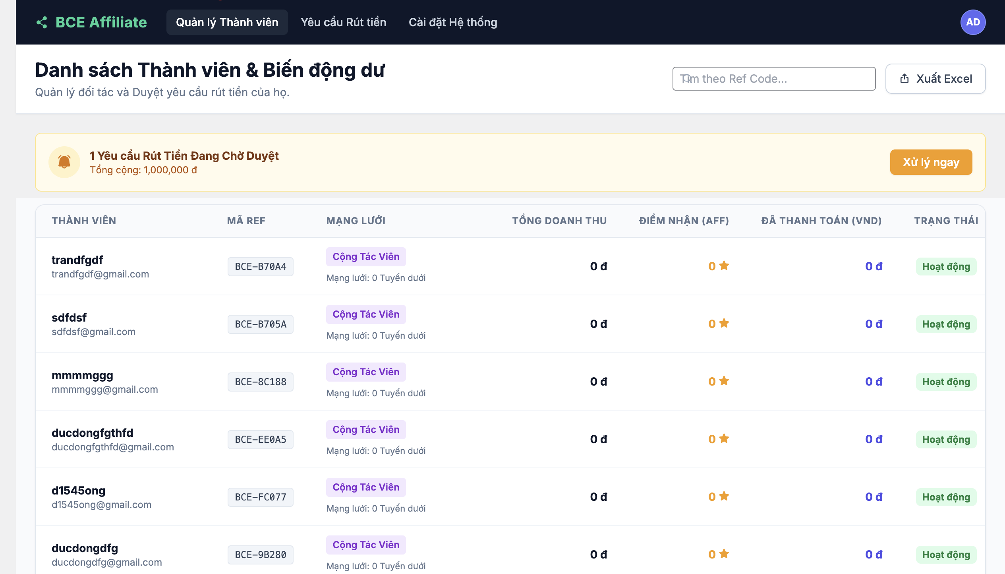Image resolution: width=1005 pixels, height=574 pixels.
Task: Focus the Tìm theo Ref Code search field
Action: [774, 79]
